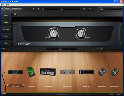Step to next preset with down arrow

34,9
